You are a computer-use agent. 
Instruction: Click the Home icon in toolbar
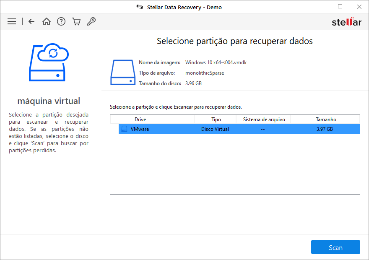tap(47, 21)
